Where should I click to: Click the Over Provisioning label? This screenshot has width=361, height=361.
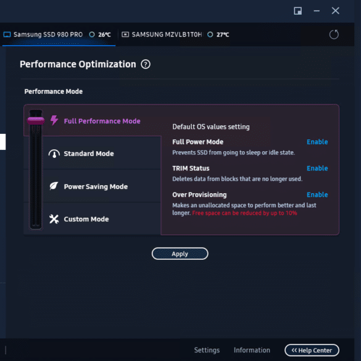pos(199,195)
